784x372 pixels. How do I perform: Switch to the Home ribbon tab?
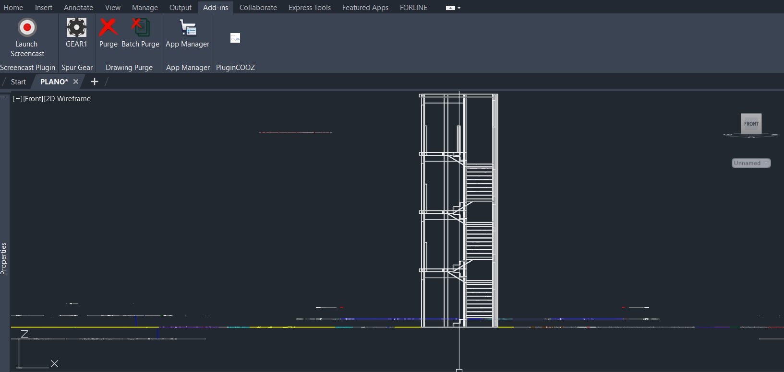point(13,8)
